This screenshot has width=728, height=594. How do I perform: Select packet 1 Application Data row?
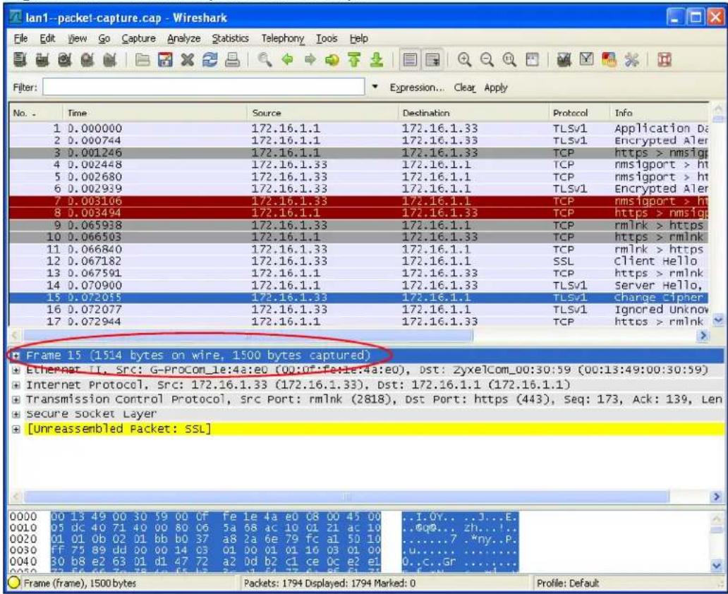[x=359, y=128]
